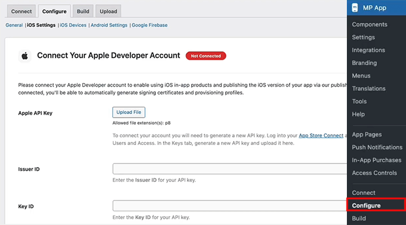The width and height of the screenshot is (406, 225).
Task: Open Menus in the sidebar
Action: tap(361, 76)
